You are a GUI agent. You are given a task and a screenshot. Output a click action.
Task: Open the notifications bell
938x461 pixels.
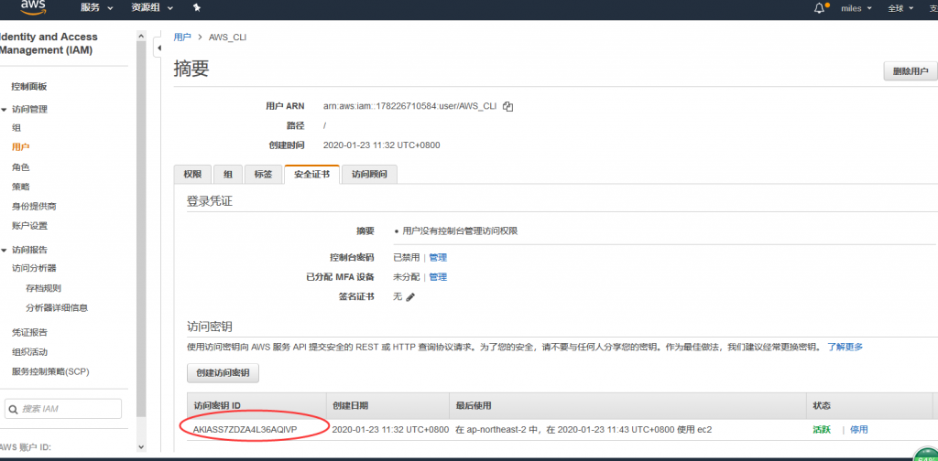coord(820,8)
